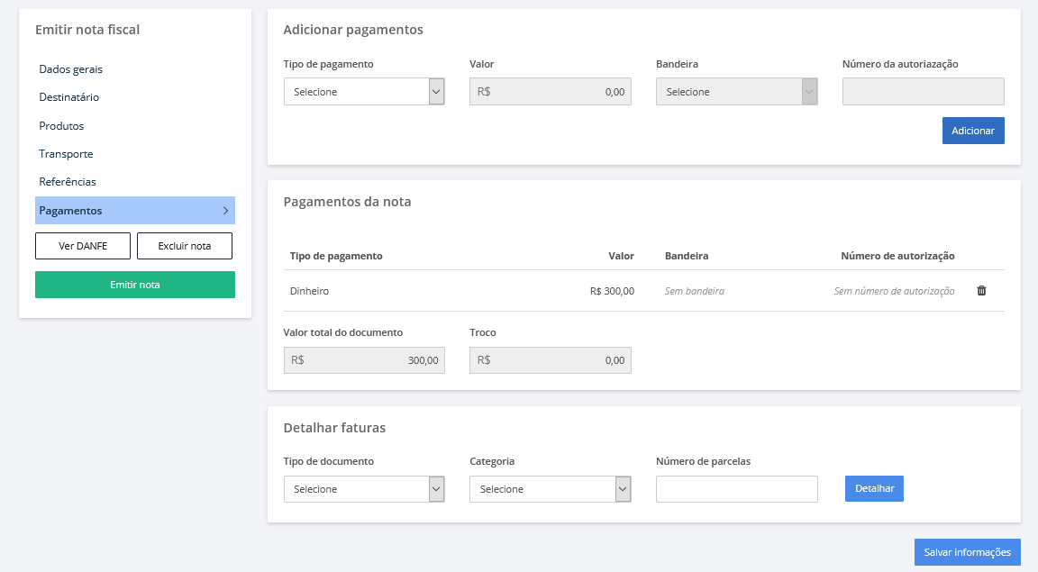Open Tipo de pagamento dropdown arrow
Viewport: 1038px width, 572px height.
click(435, 91)
